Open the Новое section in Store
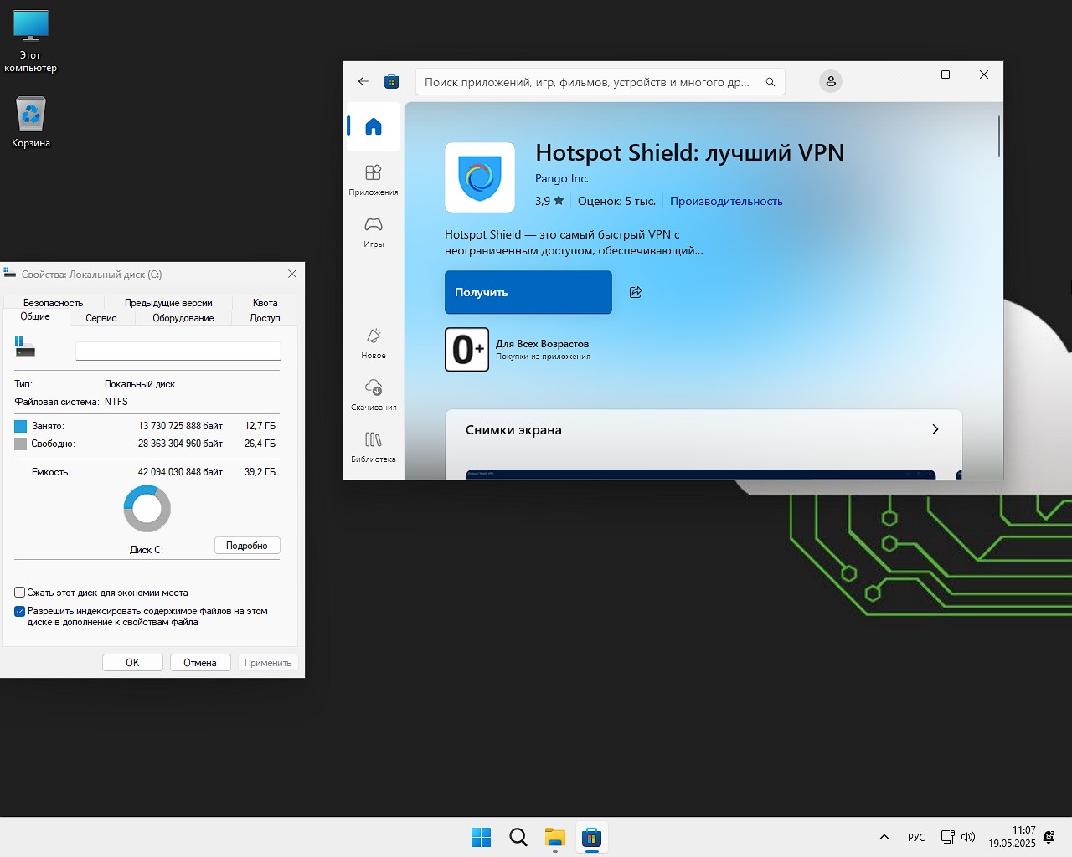This screenshot has height=857, width=1072. point(374,342)
